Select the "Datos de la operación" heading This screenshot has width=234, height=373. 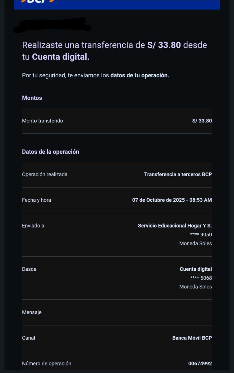50,152
